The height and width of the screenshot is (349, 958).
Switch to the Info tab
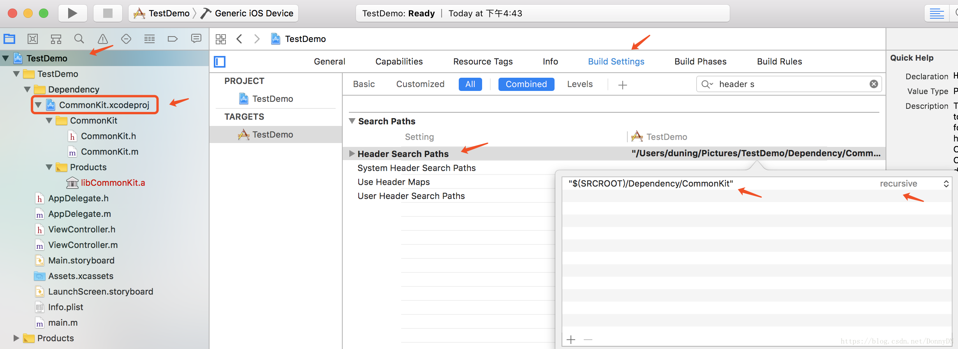[x=550, y=61]
